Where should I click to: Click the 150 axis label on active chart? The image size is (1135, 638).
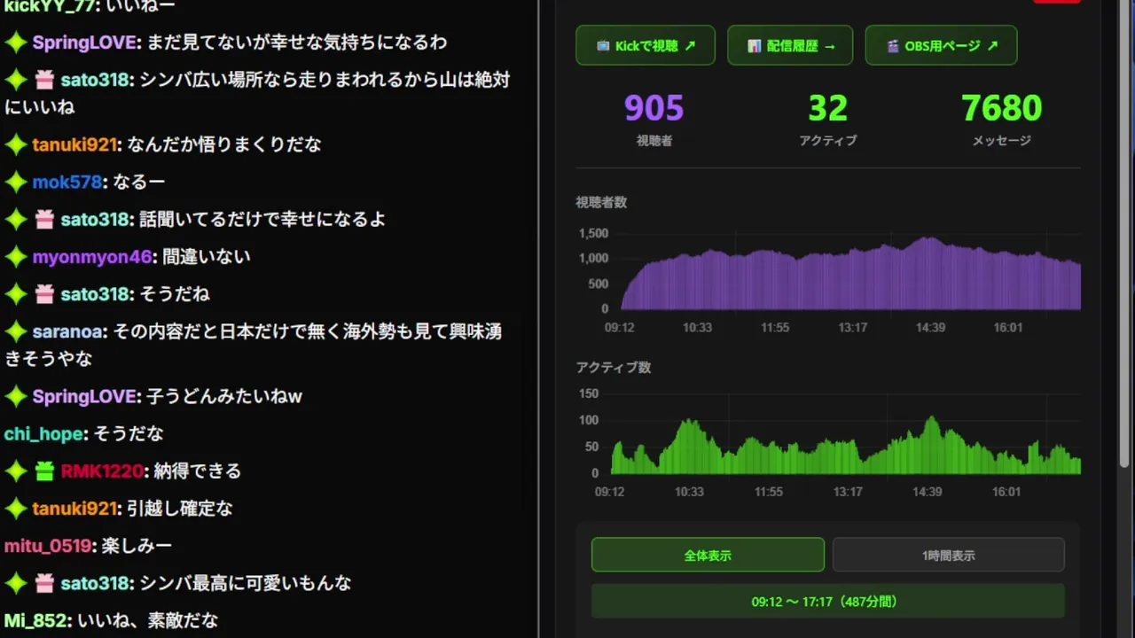coord(589,393)
